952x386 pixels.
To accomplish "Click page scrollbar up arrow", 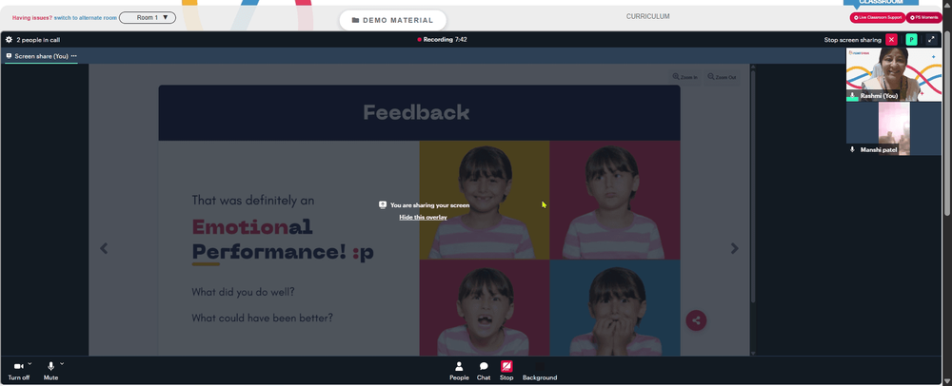I will click(x=947, y=5).
